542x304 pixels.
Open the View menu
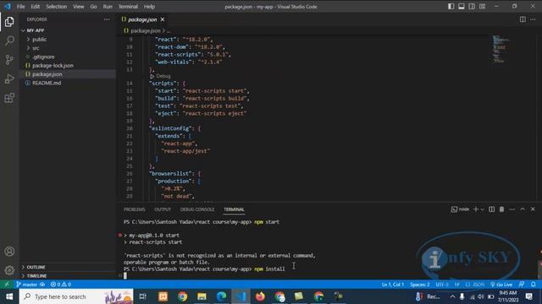[79, 7]
